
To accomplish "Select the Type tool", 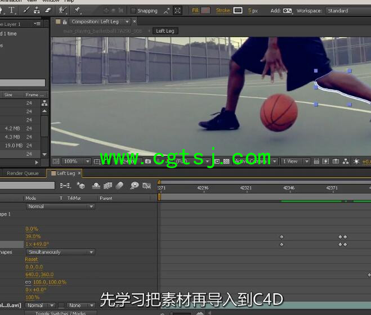I will [12, 10].
